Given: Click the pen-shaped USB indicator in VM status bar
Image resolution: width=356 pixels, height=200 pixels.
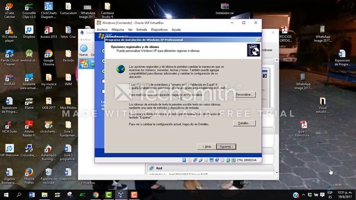Looking at the screenshot, I should (200, 160).
